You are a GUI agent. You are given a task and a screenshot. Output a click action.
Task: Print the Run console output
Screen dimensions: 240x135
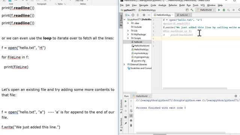(131, 121)
